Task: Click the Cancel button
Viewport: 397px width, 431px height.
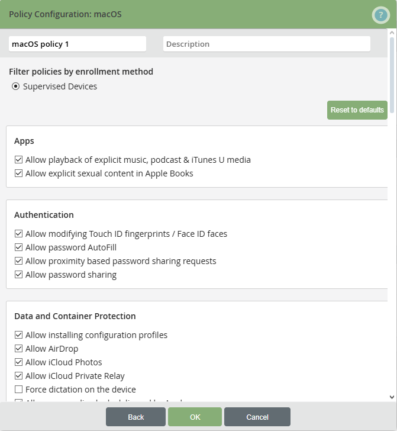Action: [257, 417]
